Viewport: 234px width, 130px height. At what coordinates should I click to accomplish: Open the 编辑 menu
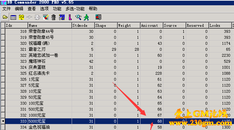[19, 9]
